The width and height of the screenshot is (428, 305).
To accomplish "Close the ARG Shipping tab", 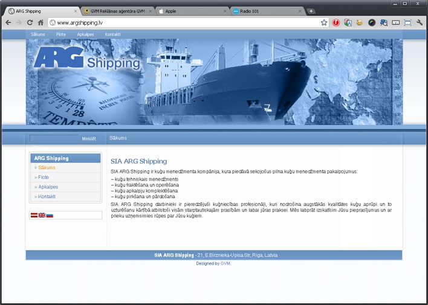I will pos(76,11).
